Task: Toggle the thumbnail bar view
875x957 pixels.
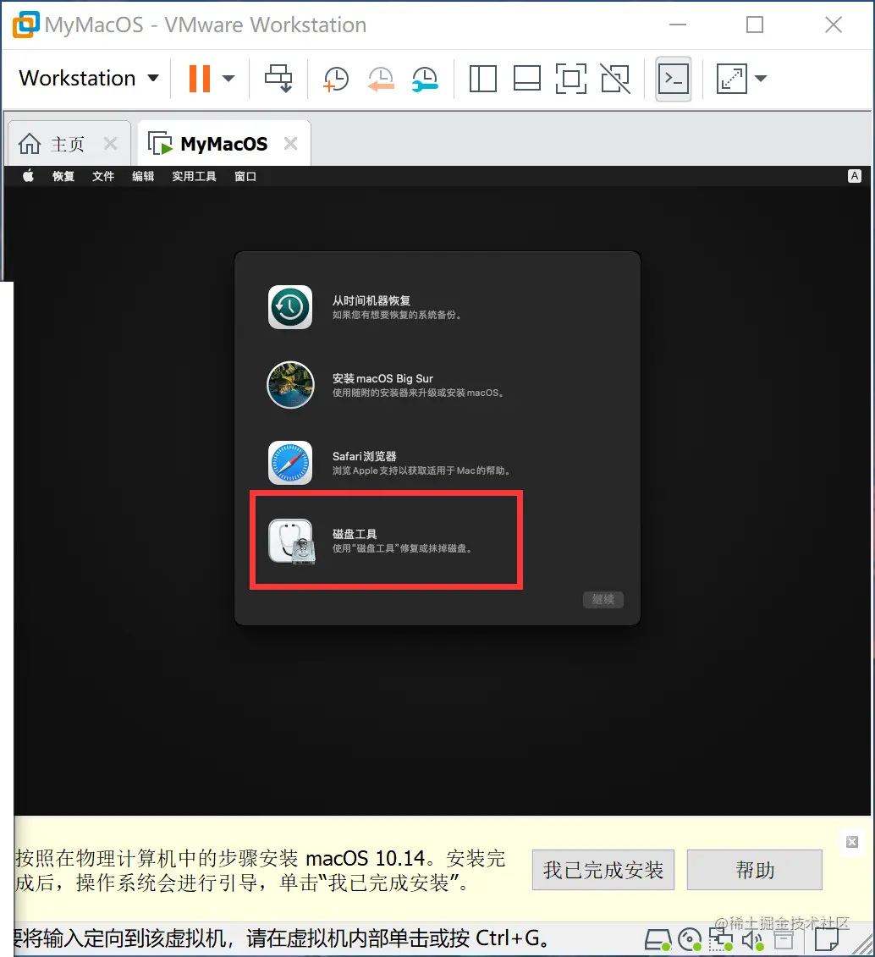Action: 526,79
